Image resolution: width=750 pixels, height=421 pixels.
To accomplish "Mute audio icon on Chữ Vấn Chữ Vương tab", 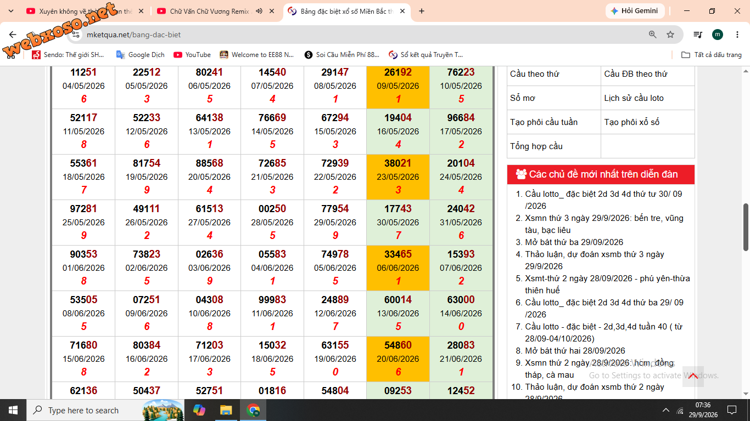I will click(x=259, y=11).
